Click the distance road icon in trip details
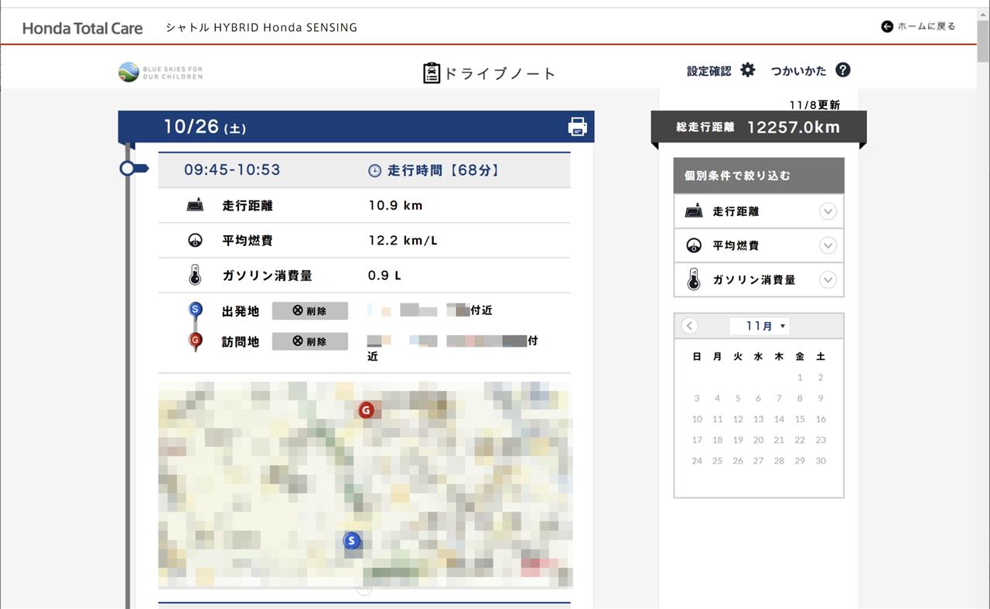The width and height of the screenshot is (990, 609). 195,205
